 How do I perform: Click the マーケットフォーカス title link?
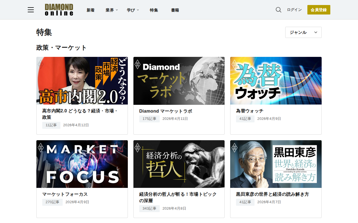pos(65,194)
